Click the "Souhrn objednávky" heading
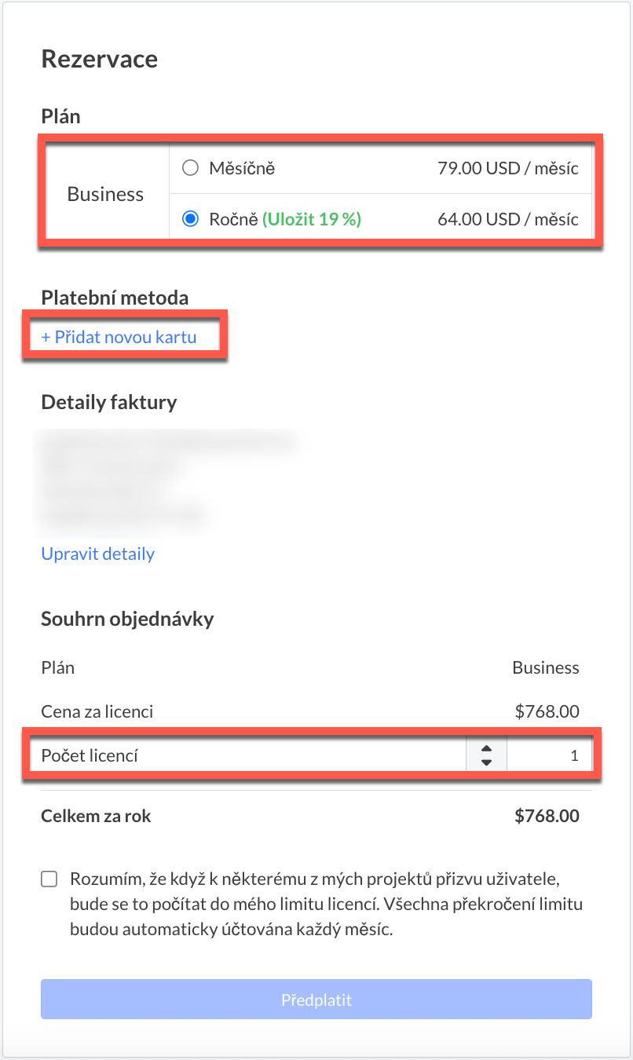633x1060 pixels. pyautogui.click(x=127, y=619)
